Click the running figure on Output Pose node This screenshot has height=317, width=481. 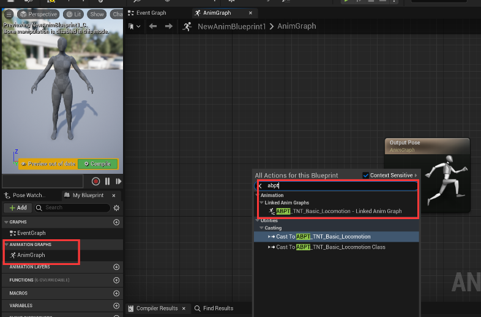pyautogui.click(x=447, y=181)
